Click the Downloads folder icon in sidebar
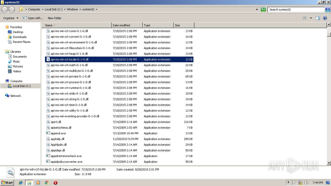 [x=10, y=37]
